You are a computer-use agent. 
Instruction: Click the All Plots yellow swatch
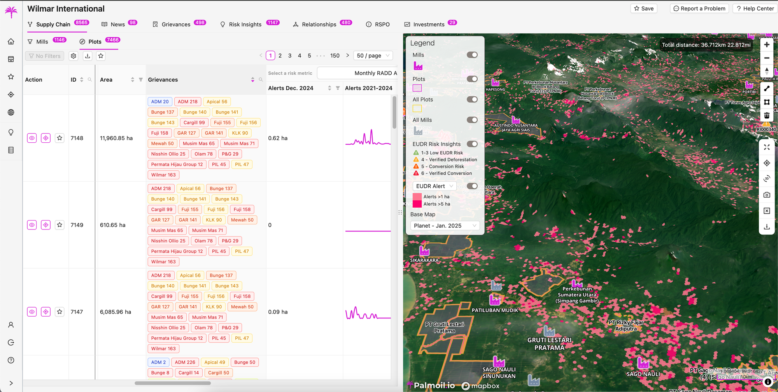point(417,108)
